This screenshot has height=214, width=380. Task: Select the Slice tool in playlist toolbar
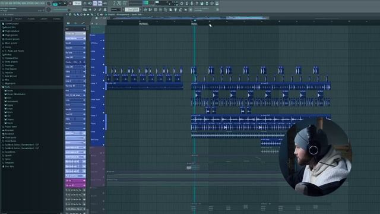(x=91, y=14)
